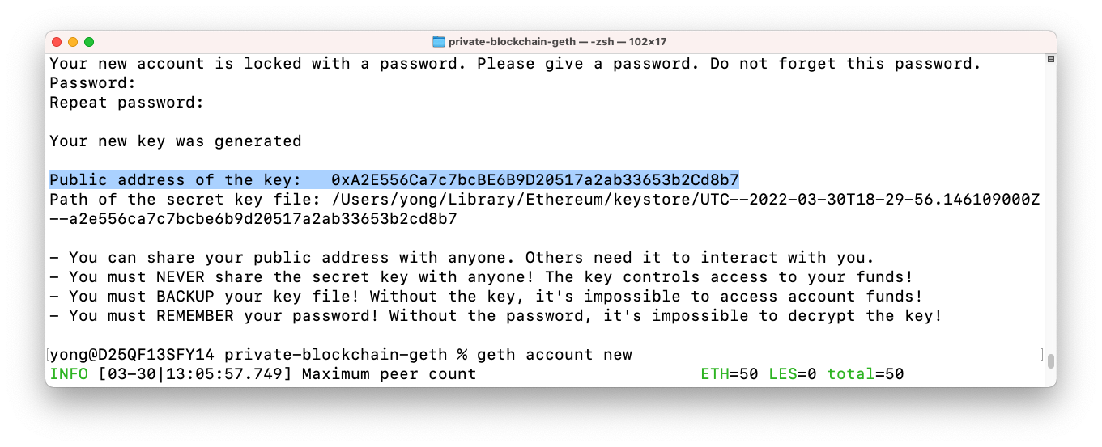Click the private-blockchain-geth window title text

[x=557, y=42]
